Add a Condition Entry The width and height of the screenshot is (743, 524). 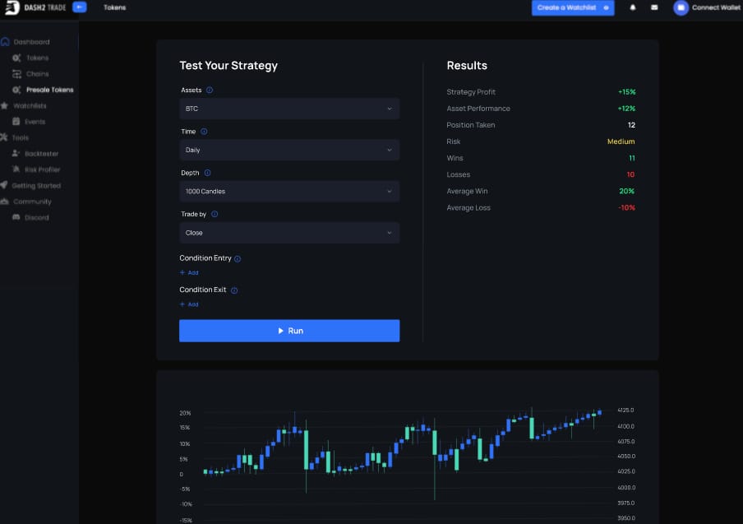coord(189,272)
